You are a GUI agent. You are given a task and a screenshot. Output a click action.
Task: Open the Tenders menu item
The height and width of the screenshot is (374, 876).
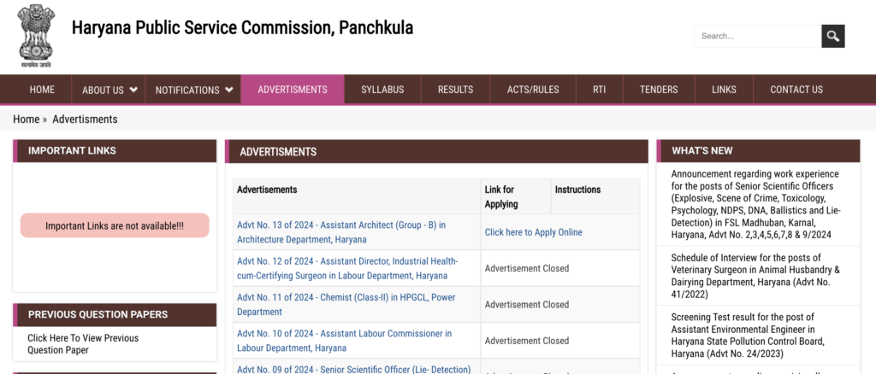[x=659, y=90]
